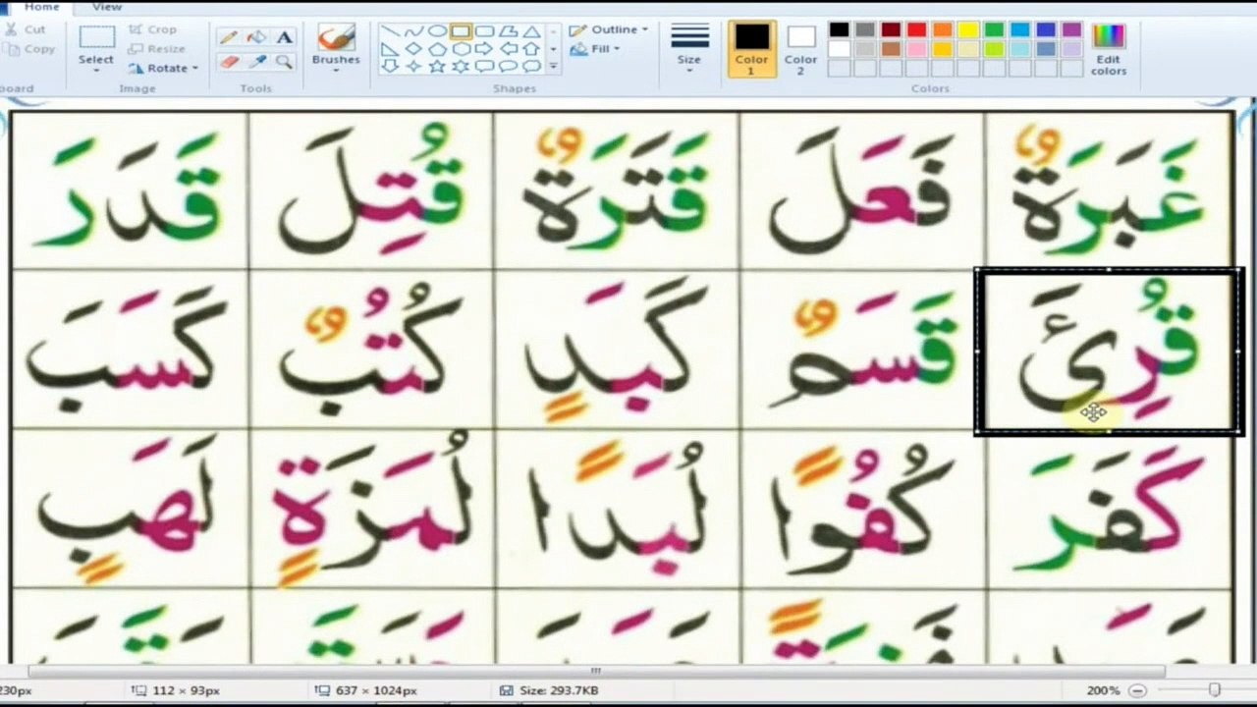This screenshot has width=1257, height=707.
Task: Switch to the View ribbon tab
Action: [x=107, y=7]
